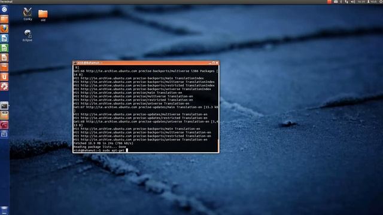
Task: Open the messaging envelope indicator
Action: 336,2
